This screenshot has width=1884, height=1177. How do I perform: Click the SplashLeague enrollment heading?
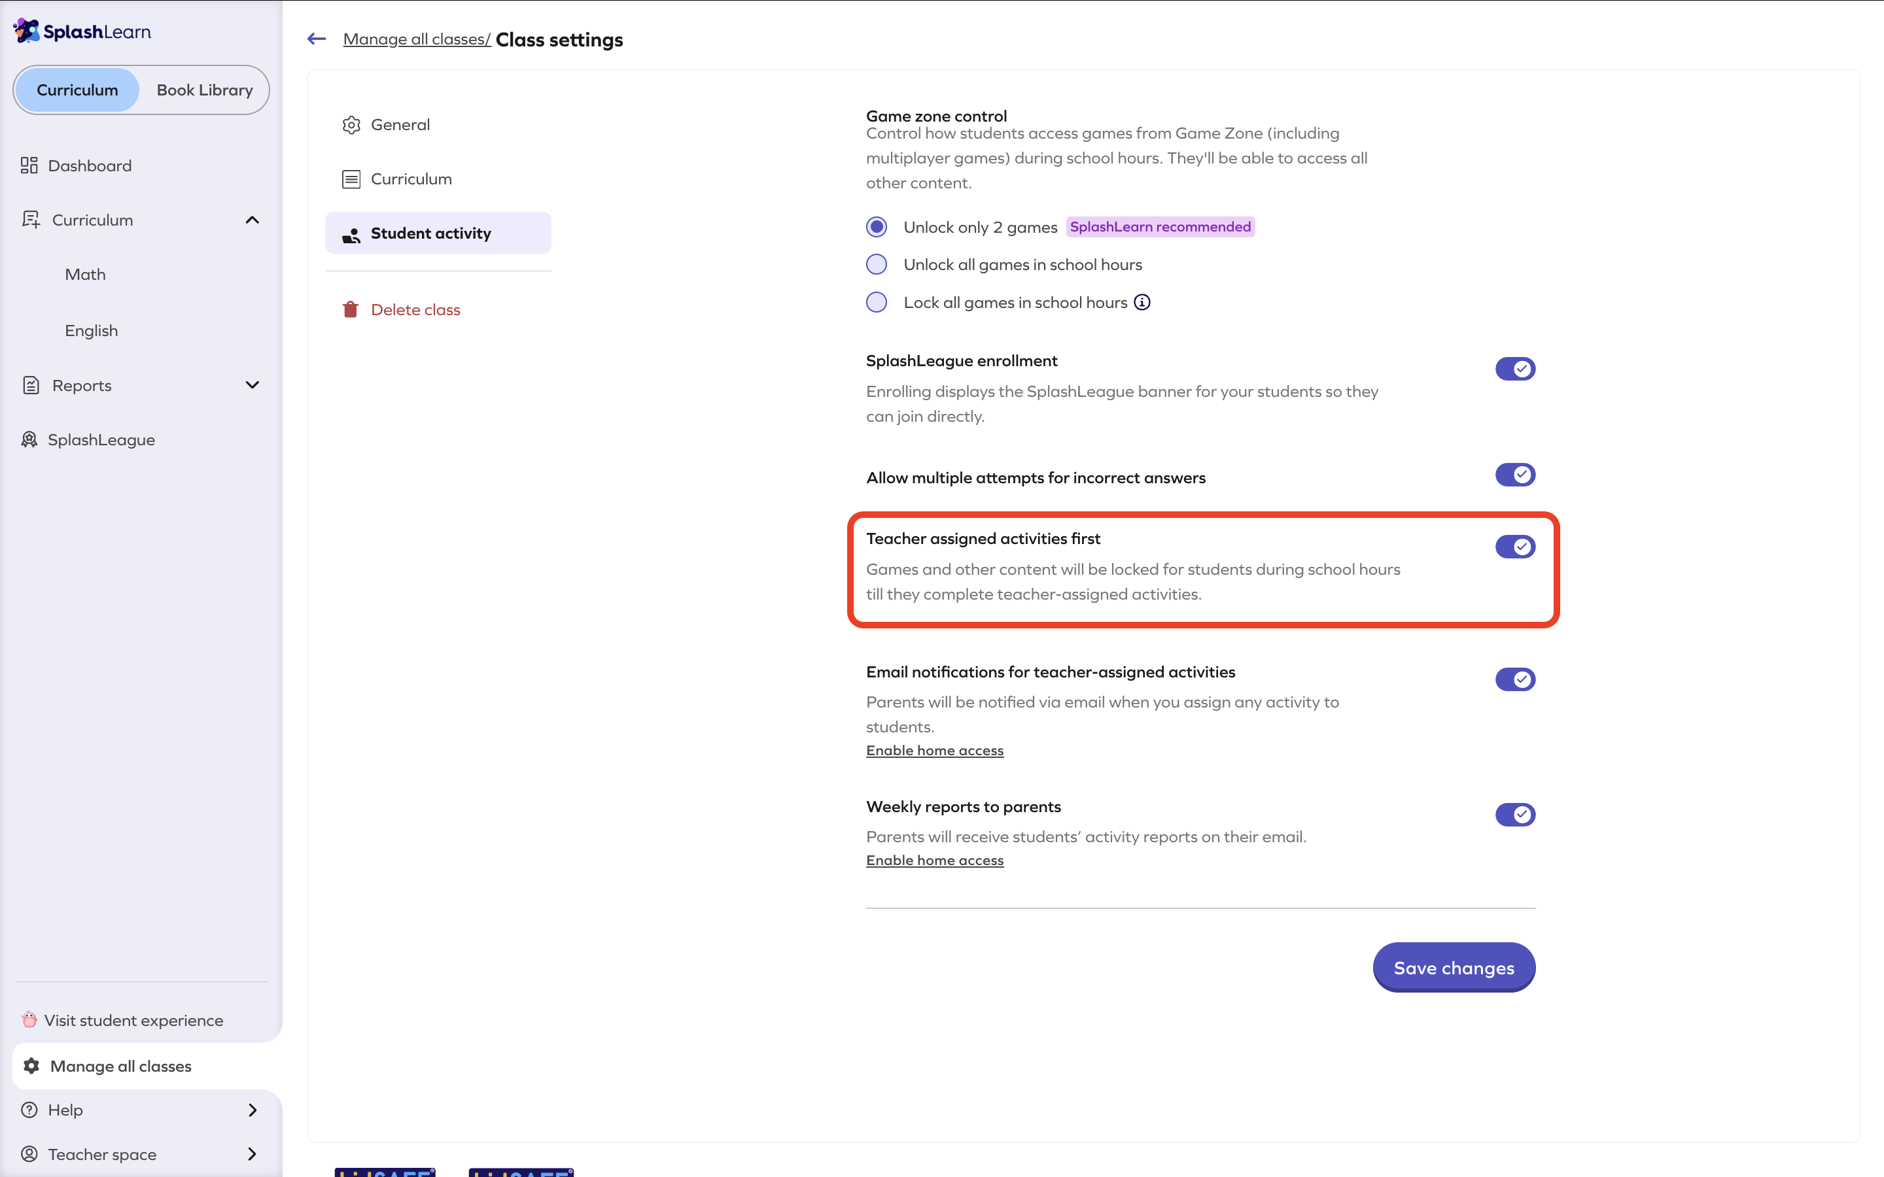tap(962, 361)
